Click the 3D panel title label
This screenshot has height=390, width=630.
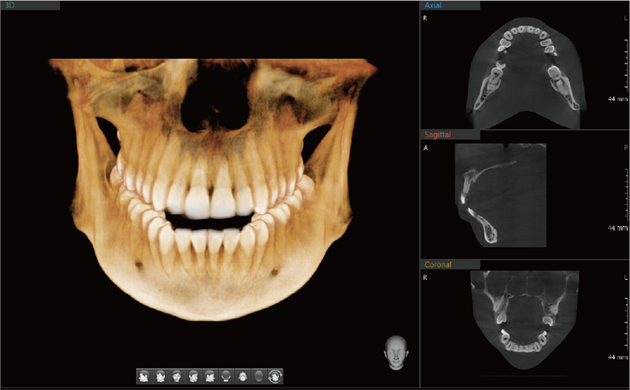pyautogui.click(x=11, y=5)
